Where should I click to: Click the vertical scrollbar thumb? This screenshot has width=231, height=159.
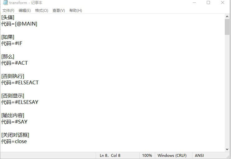[x=227, y=27]
